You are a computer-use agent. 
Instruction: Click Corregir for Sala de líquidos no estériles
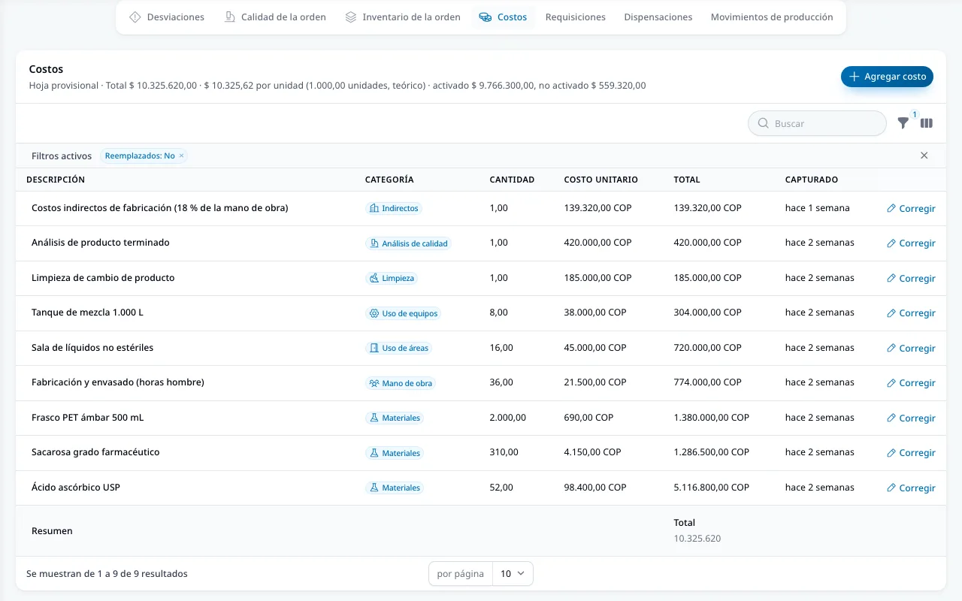click(911, 349)
